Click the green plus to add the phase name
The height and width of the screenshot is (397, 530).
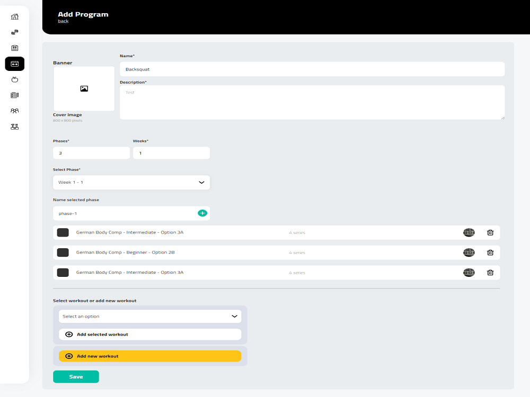click(202, 213)
